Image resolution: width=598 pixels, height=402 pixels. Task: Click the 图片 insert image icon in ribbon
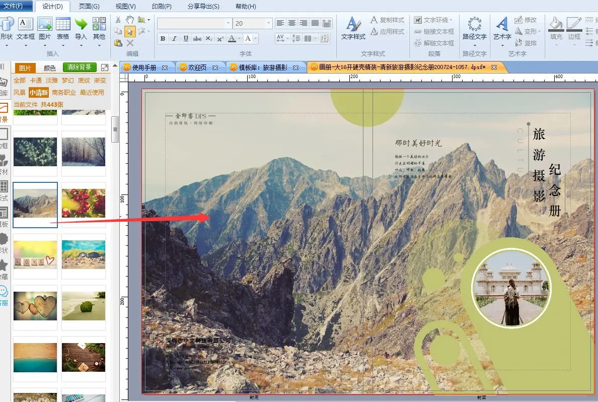(45, 25)
